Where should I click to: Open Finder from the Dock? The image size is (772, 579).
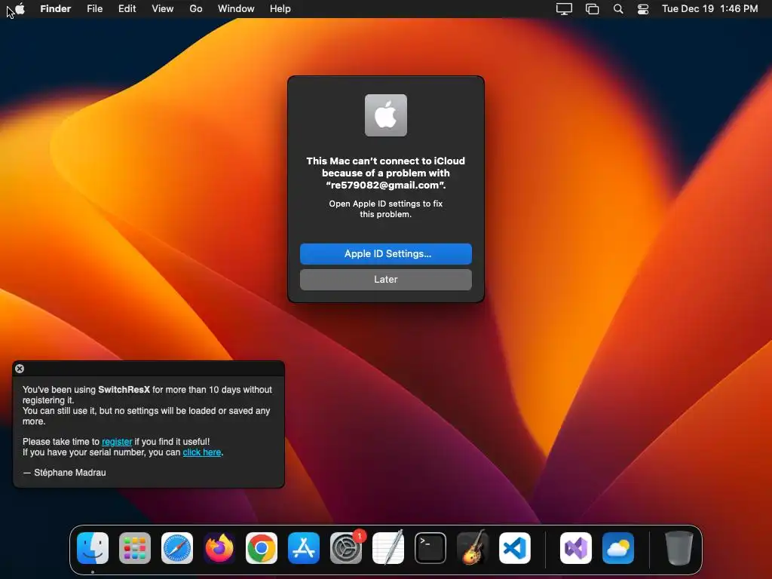tap(93, 548)
